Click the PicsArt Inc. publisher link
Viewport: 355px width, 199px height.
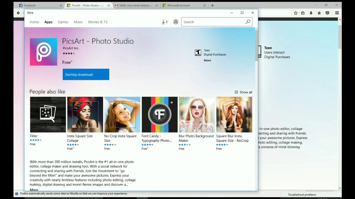pos(71,48)
